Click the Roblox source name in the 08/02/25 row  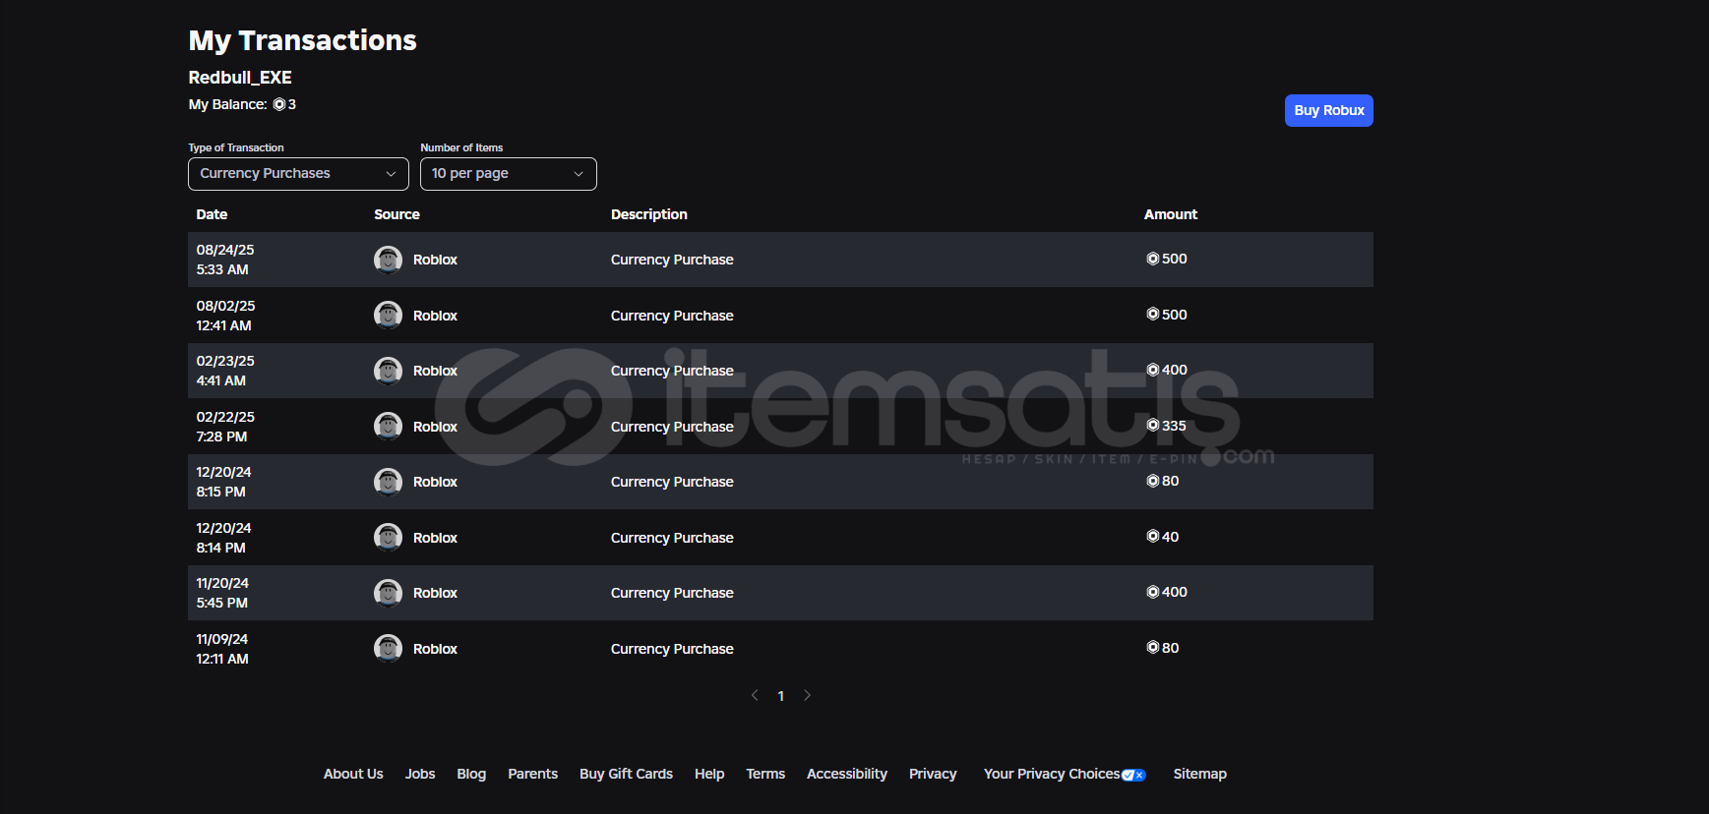coord(435,316)
